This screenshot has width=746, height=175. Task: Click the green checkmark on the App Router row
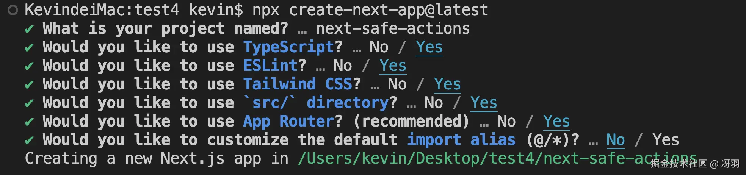[29, 122]
